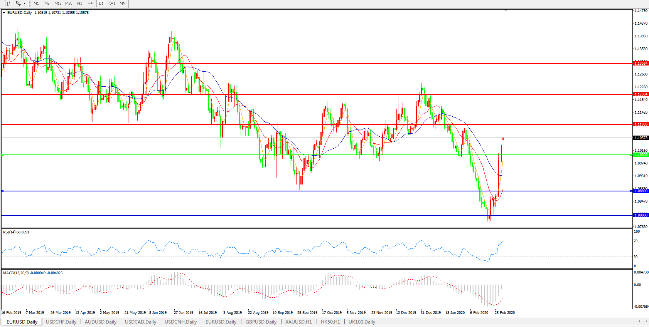Select the blue 1.08800 line price tag
This screenshot has width=649, height=327.
point(641,191)
